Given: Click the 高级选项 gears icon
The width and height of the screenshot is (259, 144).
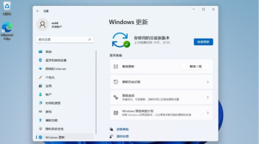Looking at the screenshot, I should (x=116, y=97).
